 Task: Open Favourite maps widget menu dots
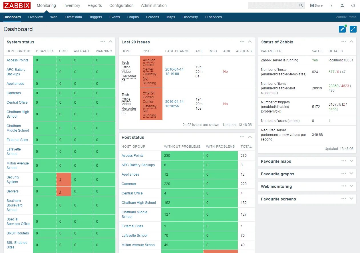click(x=344, y=161)
